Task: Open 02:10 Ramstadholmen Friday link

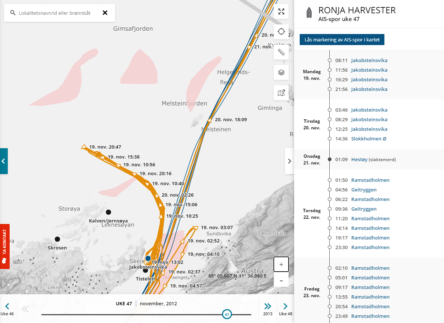Action: (370, 268)
